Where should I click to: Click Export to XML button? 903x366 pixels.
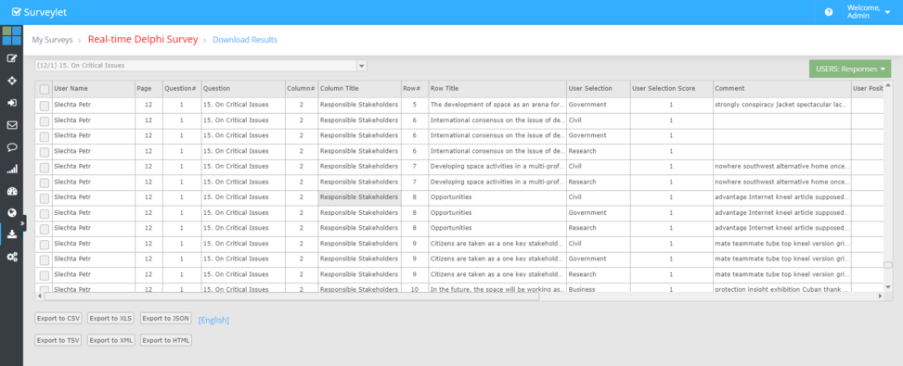click(x=111, y=340)
